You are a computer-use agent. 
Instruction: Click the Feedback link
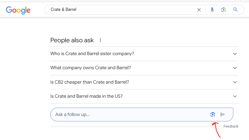click(231, 126)
